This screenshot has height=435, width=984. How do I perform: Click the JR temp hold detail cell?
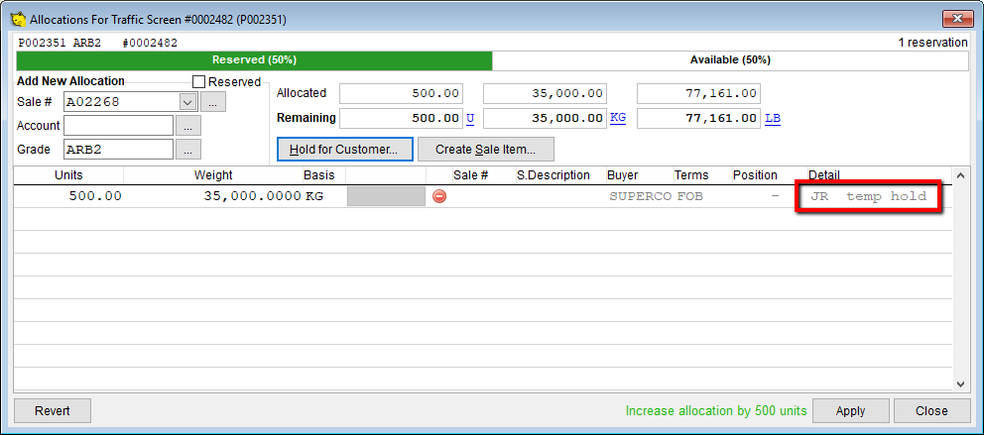[869, 196]
